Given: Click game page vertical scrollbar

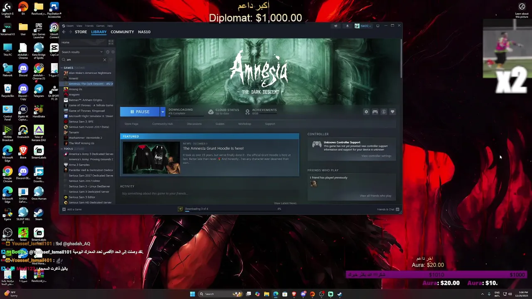Looking at the screenshot, I should [401, 58].
